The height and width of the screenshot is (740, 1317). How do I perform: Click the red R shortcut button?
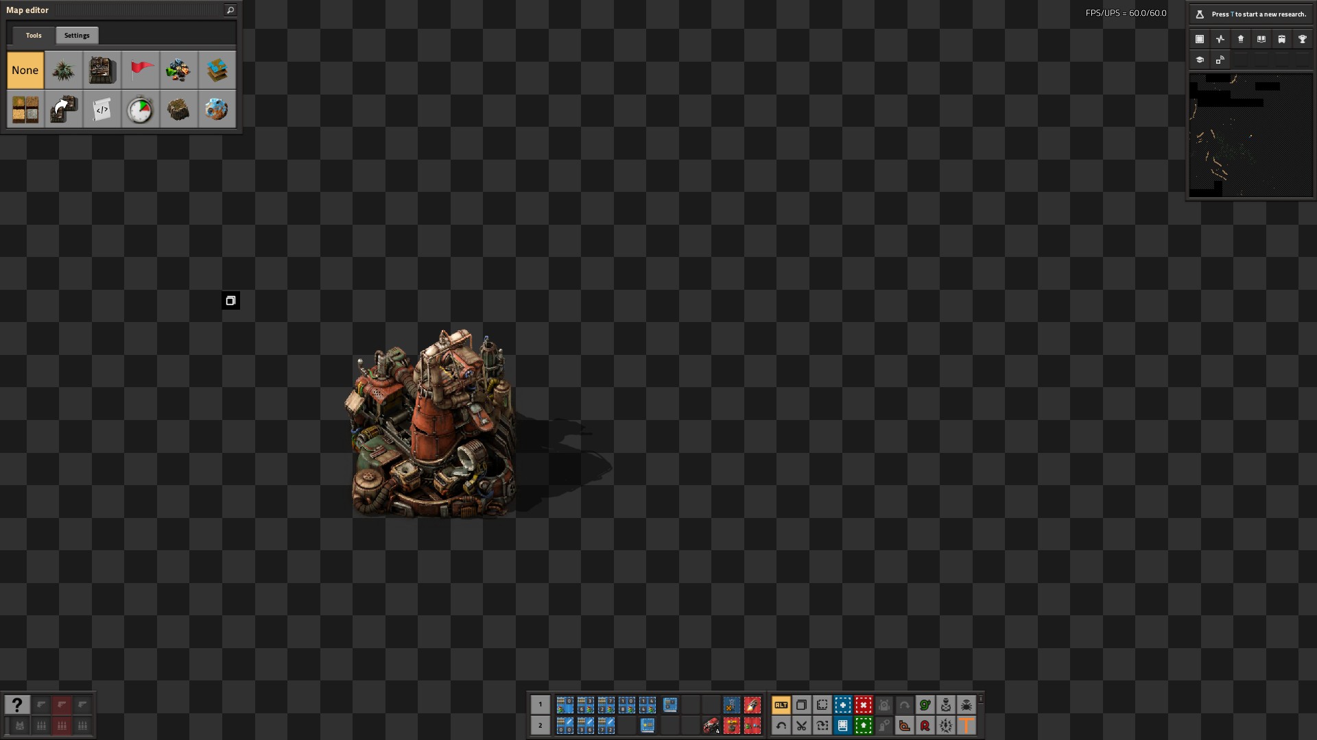click(x=925, y=725)
